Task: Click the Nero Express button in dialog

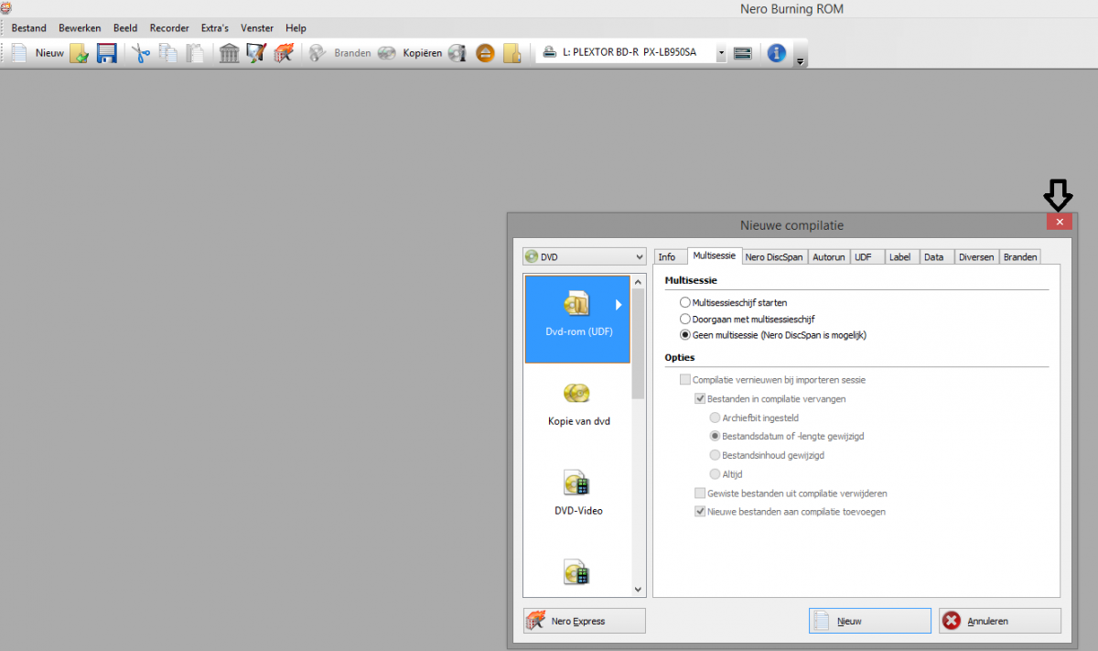Action: pyautogui.click(x=585, y=621)
